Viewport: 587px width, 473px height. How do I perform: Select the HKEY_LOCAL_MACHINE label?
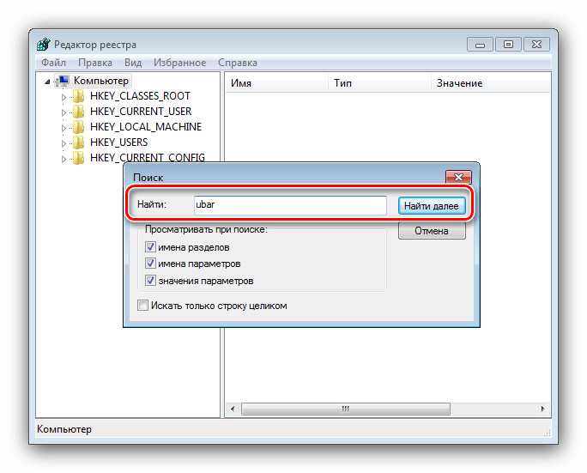click(x=146, y=127)
